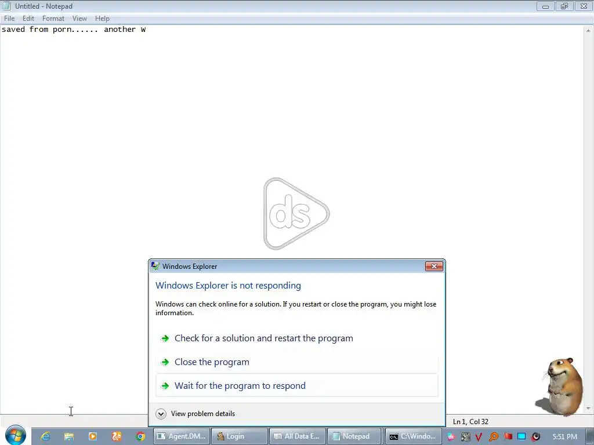Open the File menu in Notepad
Image resolution: width=594 pixels, height=445 pixels.
[9, 18]
